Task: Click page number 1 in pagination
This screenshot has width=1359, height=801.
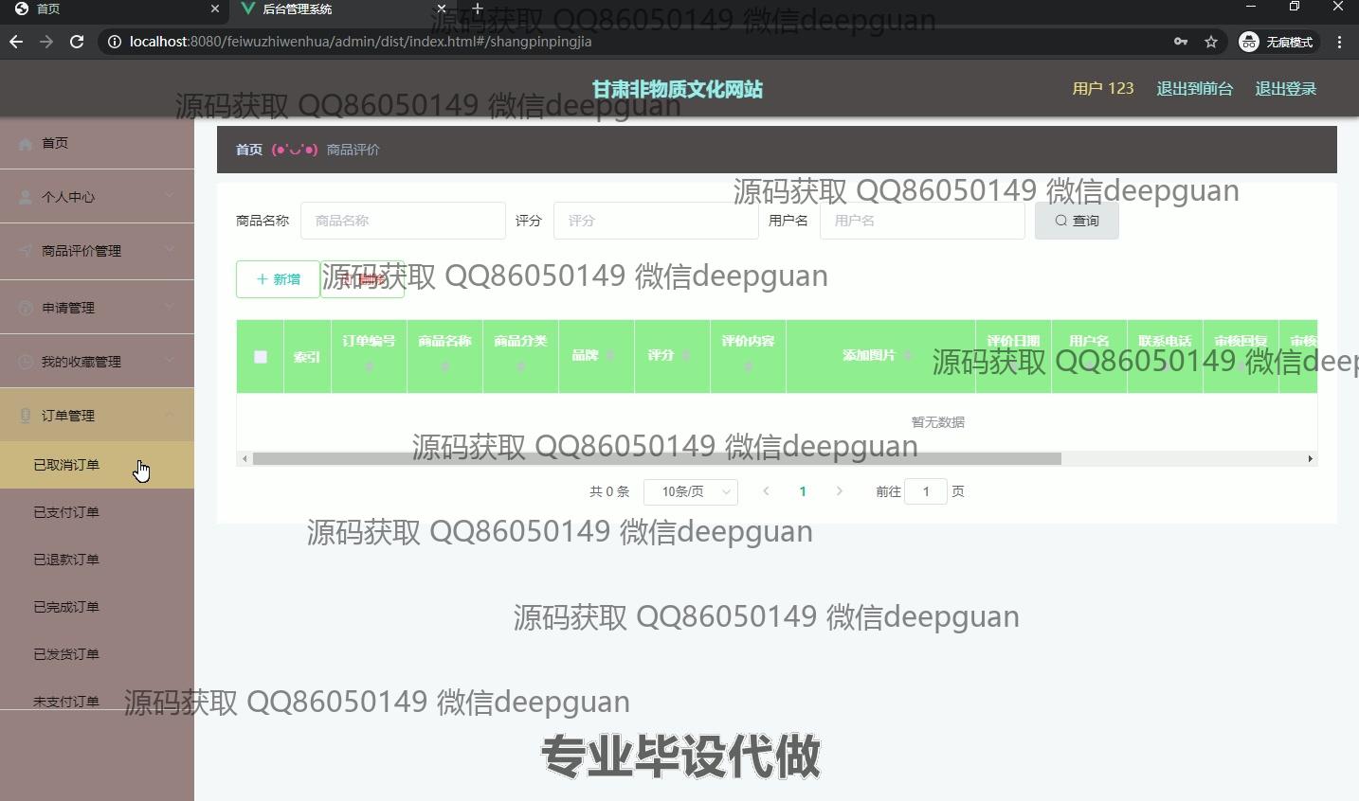Action: (x=803, y=491)
